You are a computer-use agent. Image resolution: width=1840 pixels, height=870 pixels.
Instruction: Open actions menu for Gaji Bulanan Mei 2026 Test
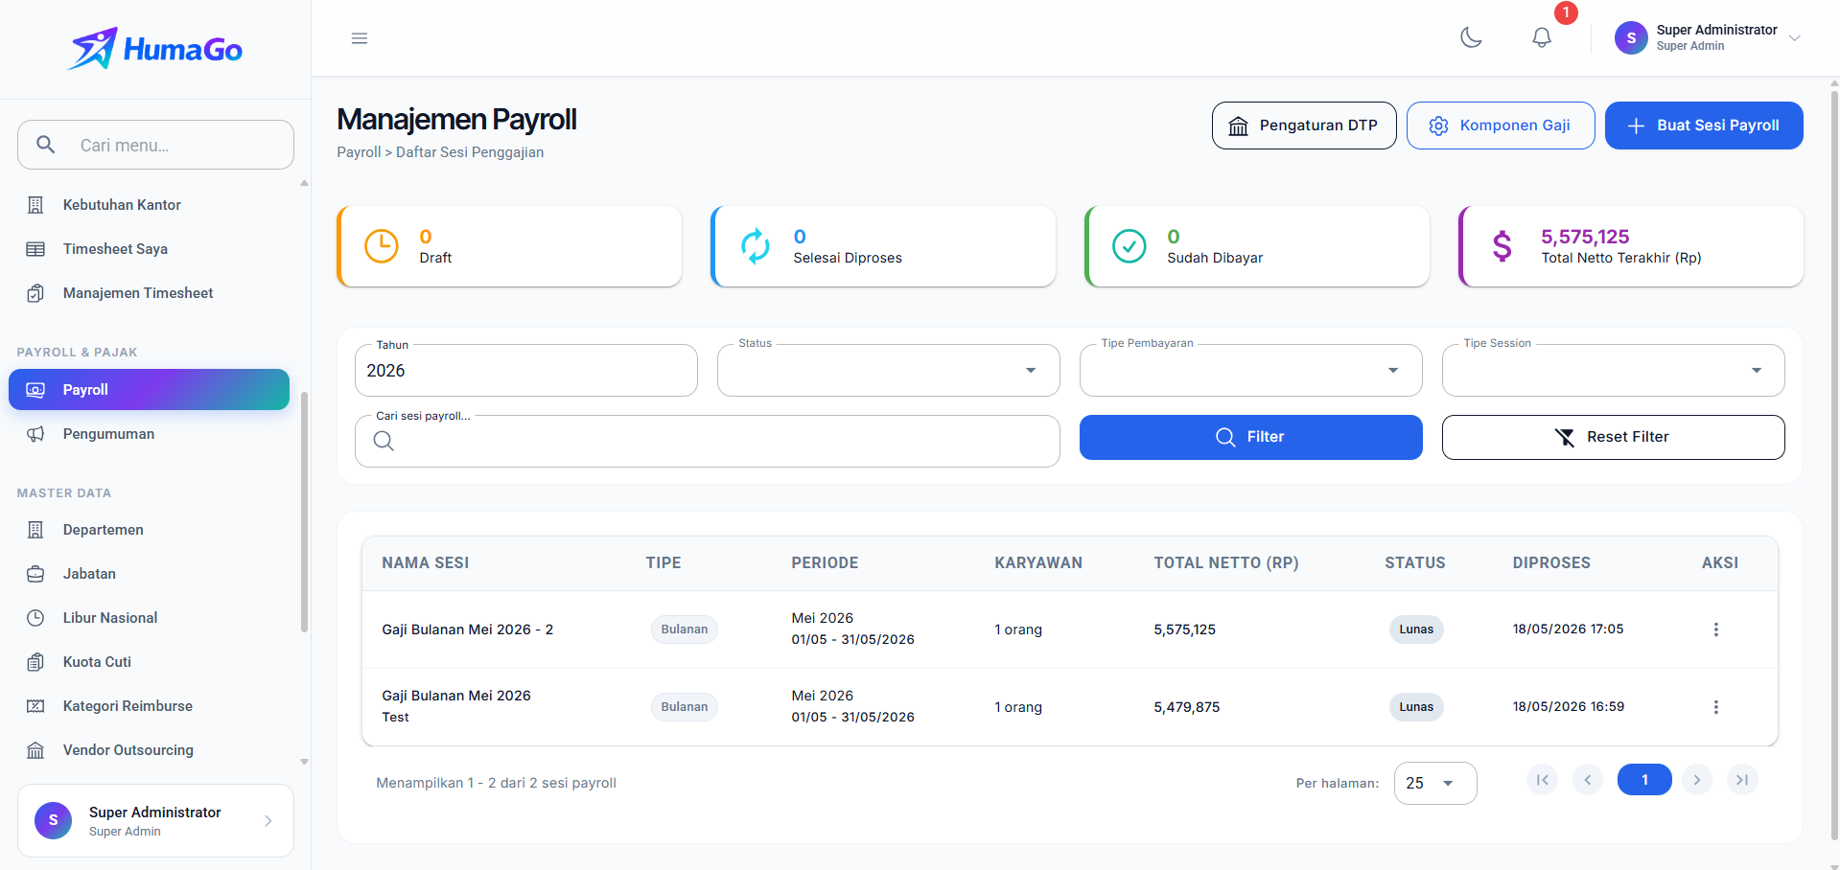[x=1716, y=707]
